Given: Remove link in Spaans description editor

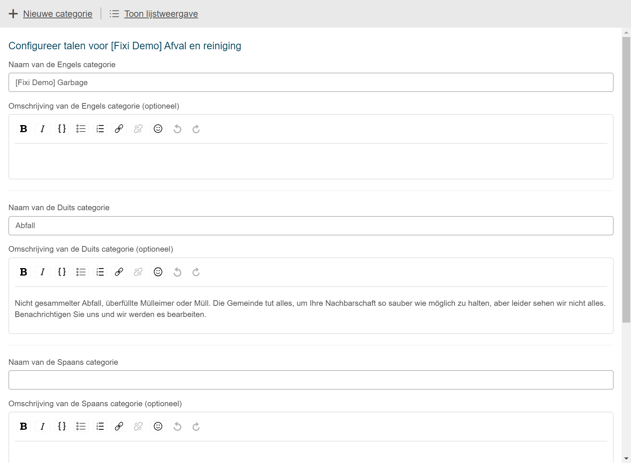Looking at the screenshot, I should coord(138,426).
